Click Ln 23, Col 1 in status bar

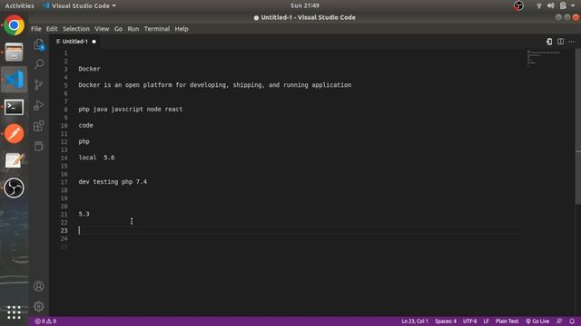click(x=415, y=321)
